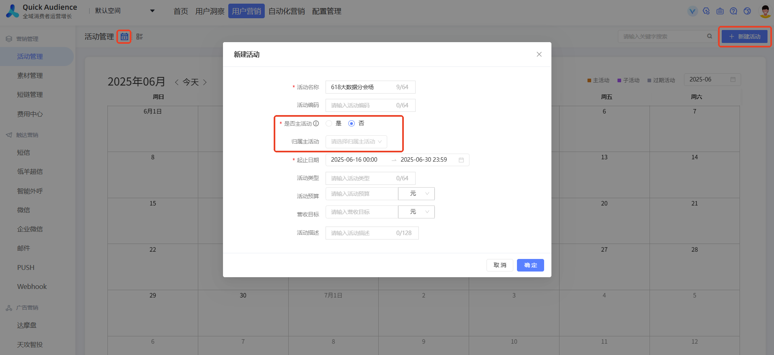
Task: Open the 用户洞察 tab
Action: pyautogui.click(x=210, y=11)
